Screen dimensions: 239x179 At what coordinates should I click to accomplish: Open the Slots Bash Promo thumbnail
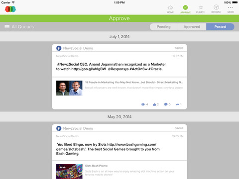pyautogui.click(x=69, y=172)
